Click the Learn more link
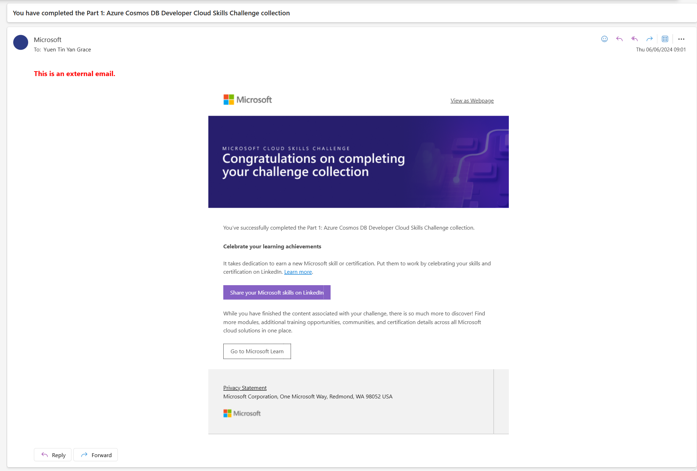697x471 pixels. [298, 272]
